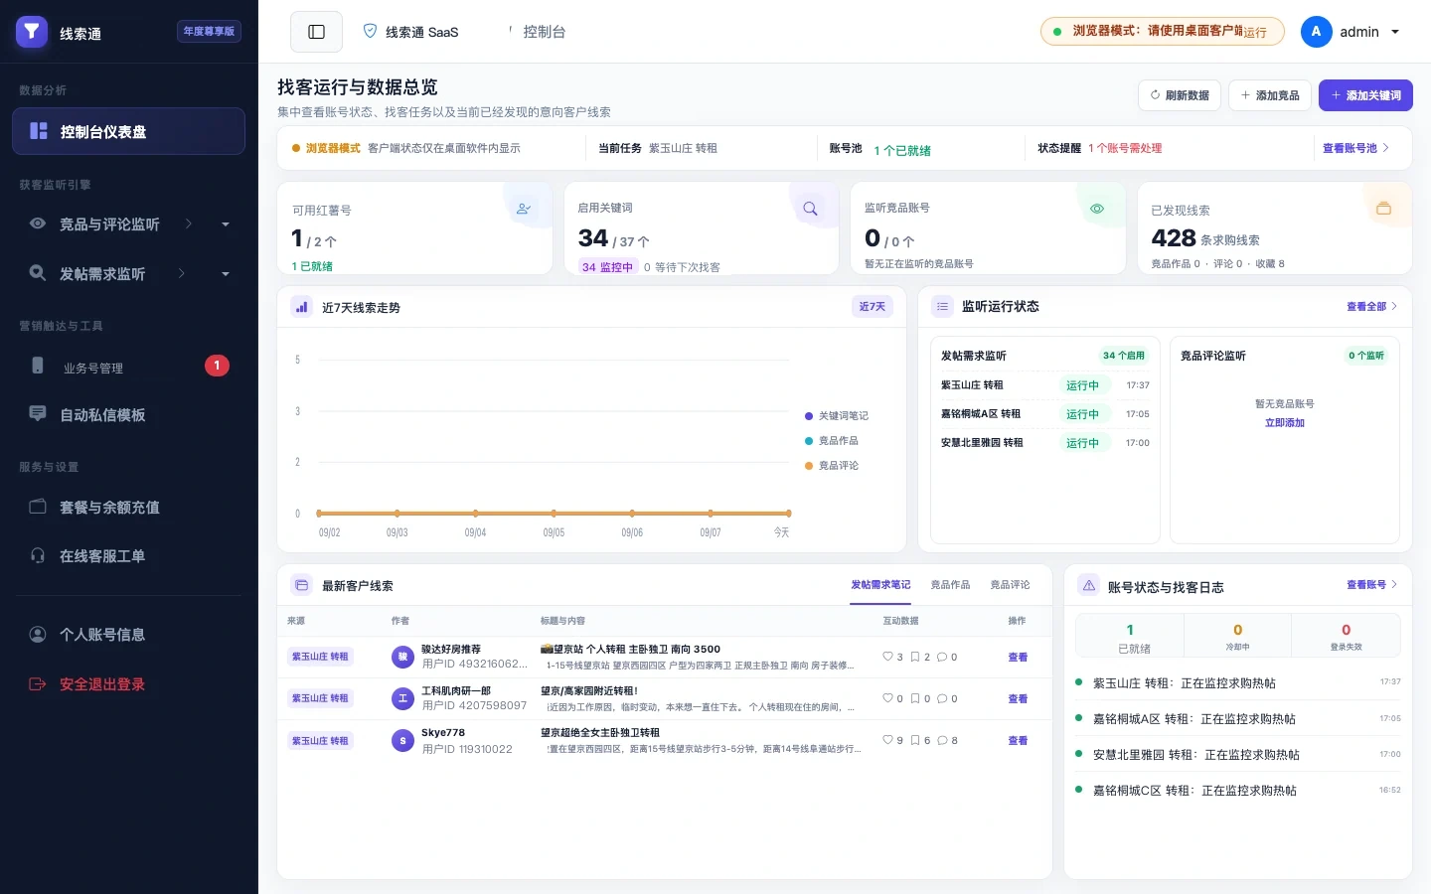
Task: Expand 发帖需求监听 with its dropdown caret
Action: click(226, 274)
